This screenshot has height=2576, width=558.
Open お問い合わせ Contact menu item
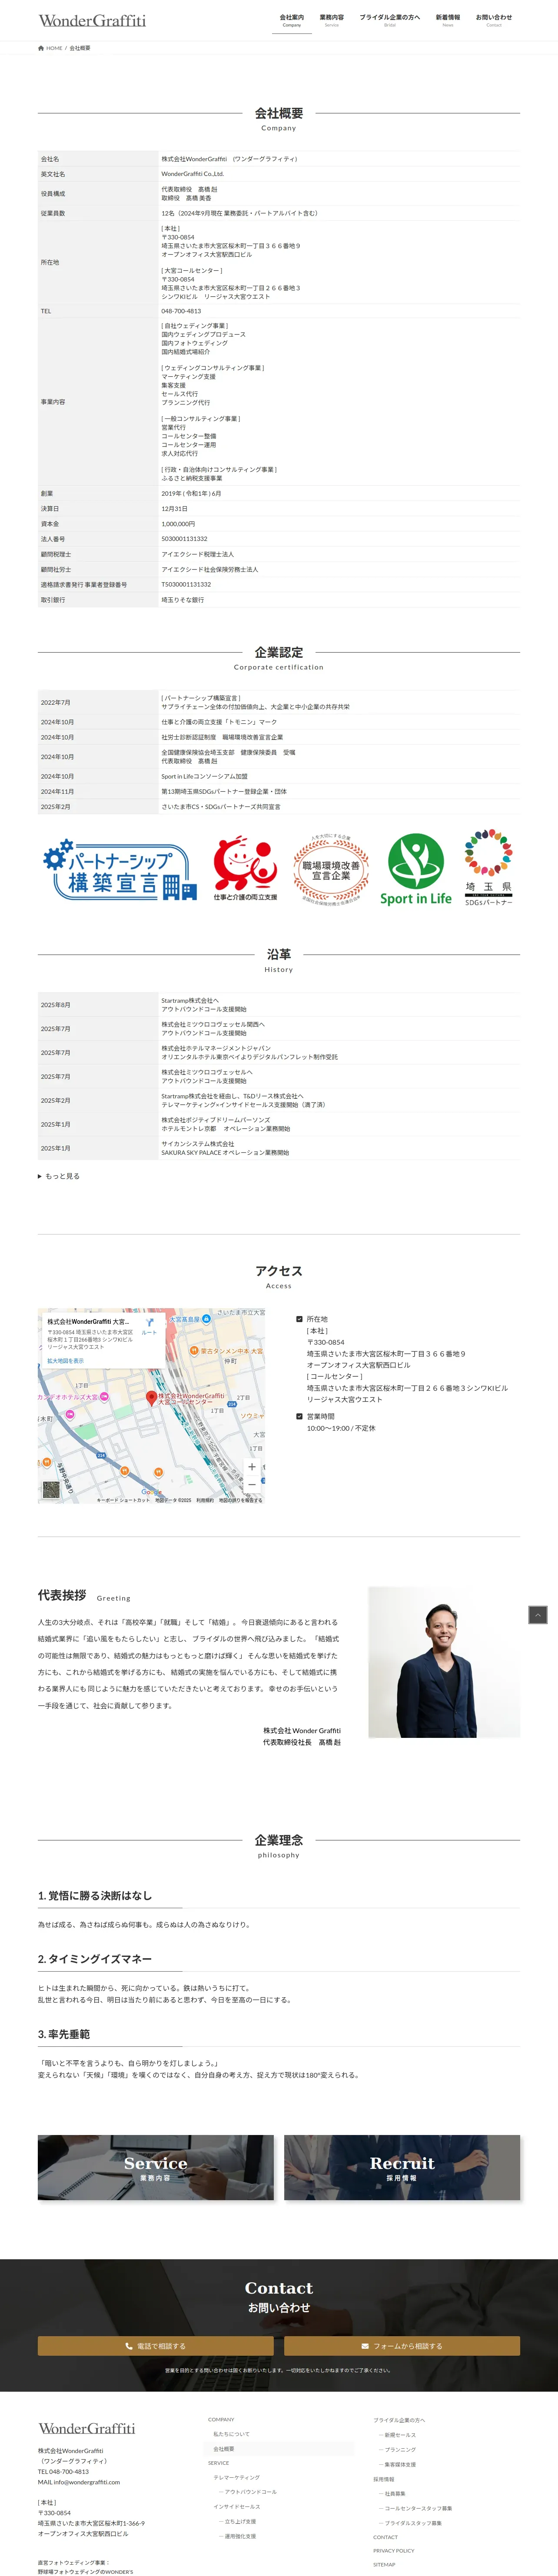[494, 20]
